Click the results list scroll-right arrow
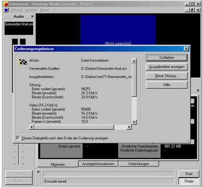The height and width of the screenshot is (188, 203). point(129,127)
